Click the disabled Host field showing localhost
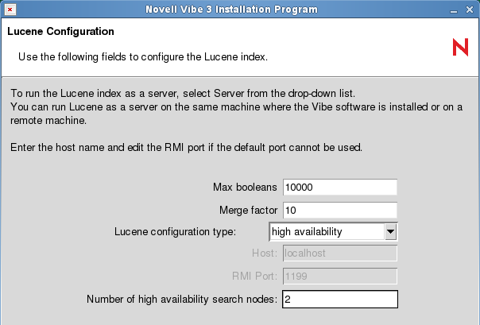480x325 pixels. pyautogui.click(x=339, y=253)
